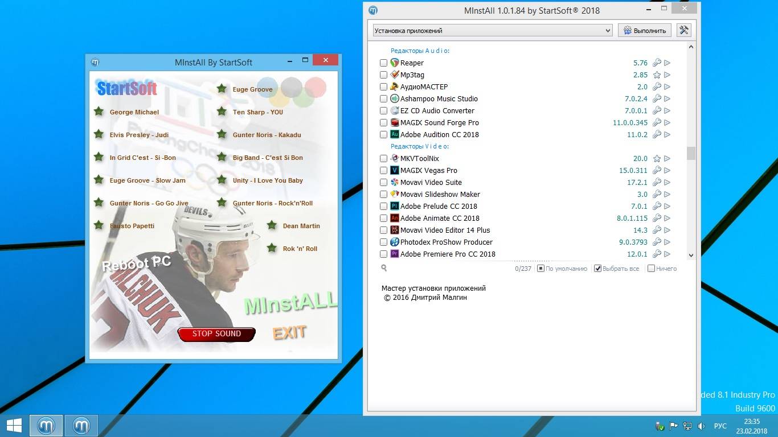
Task: Click the application list scrollbar thumb
Action: tap(691, 153)
